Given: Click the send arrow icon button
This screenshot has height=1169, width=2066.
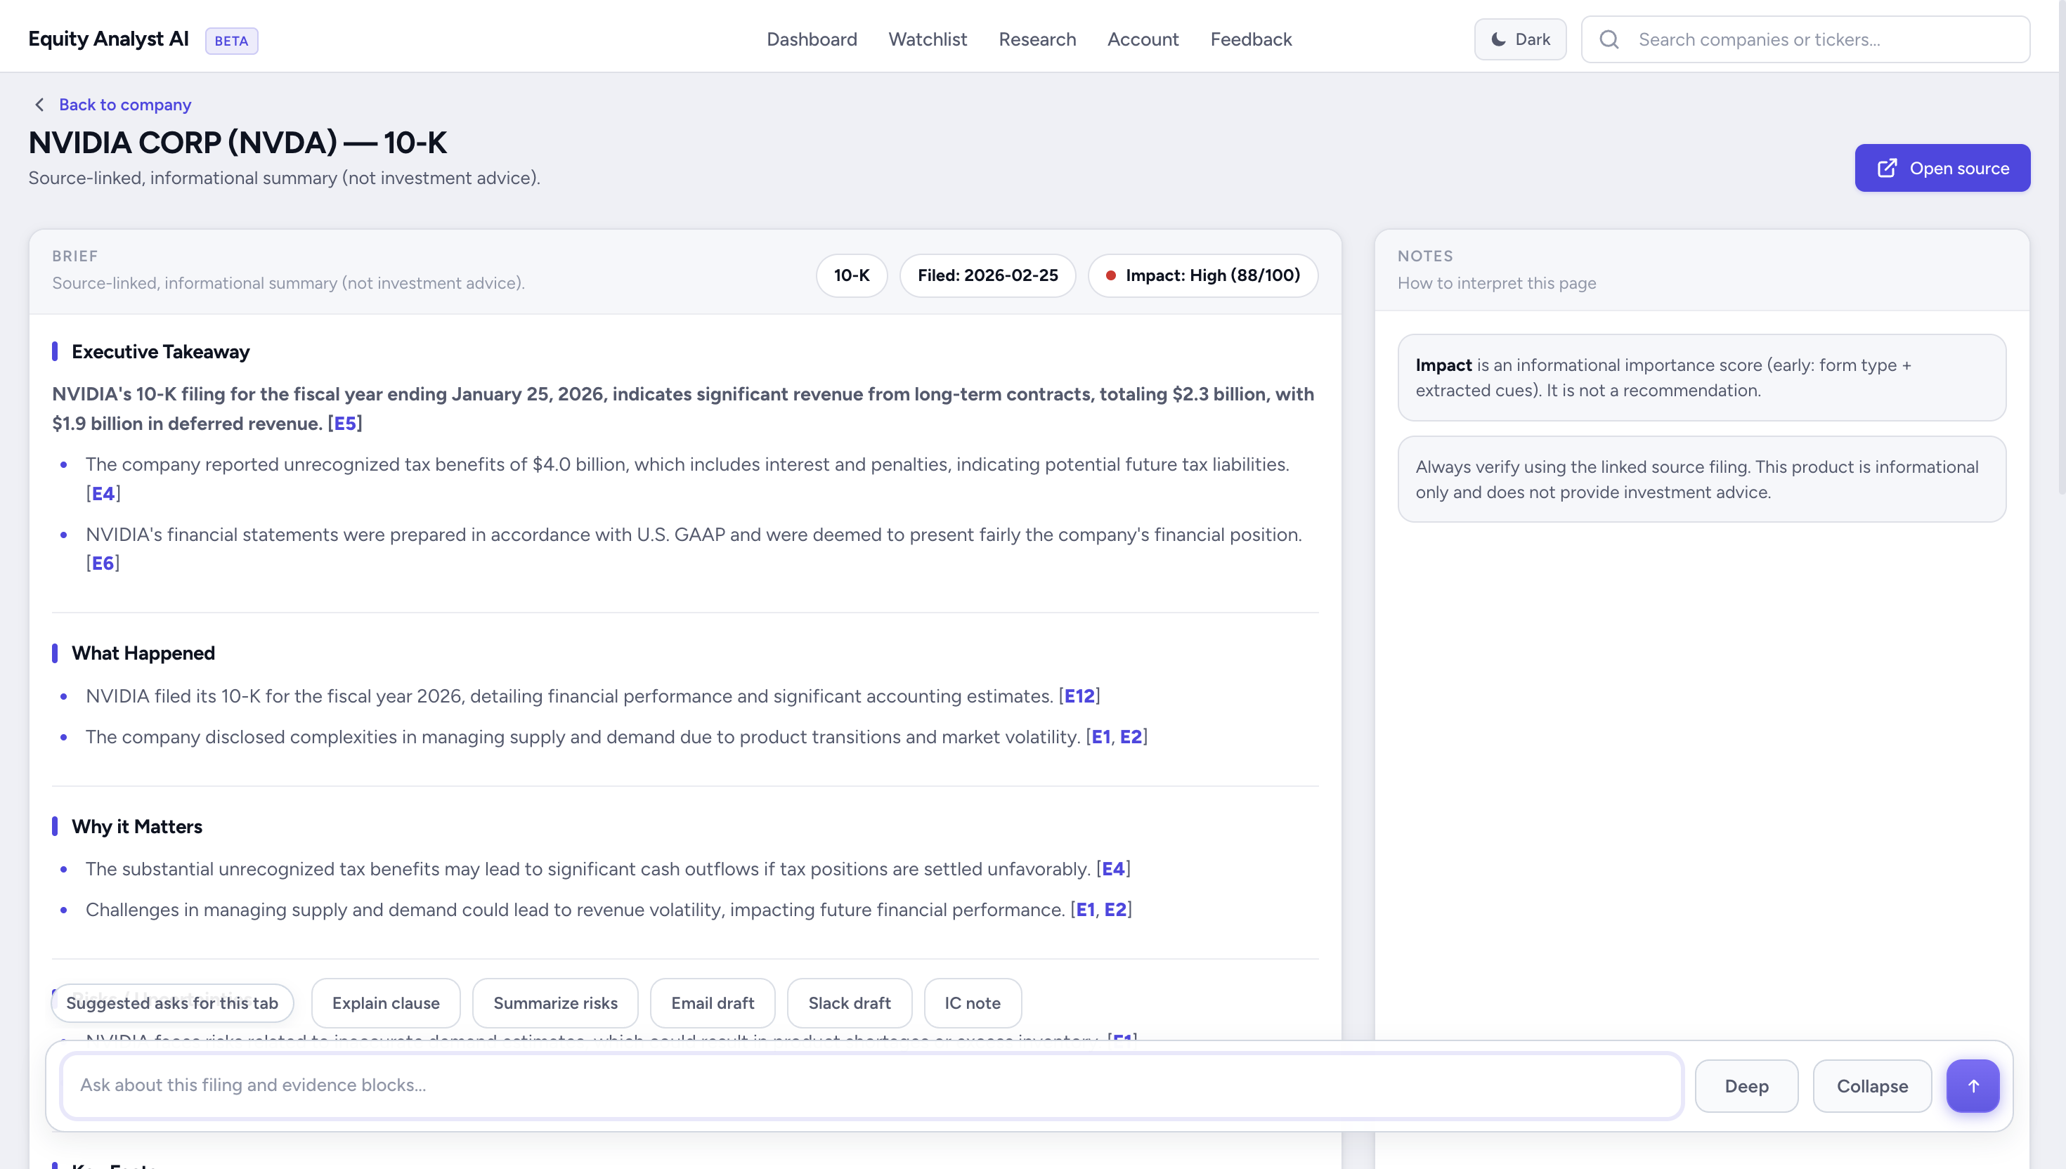Looking at the screenshot, I should [1972, 1085].
